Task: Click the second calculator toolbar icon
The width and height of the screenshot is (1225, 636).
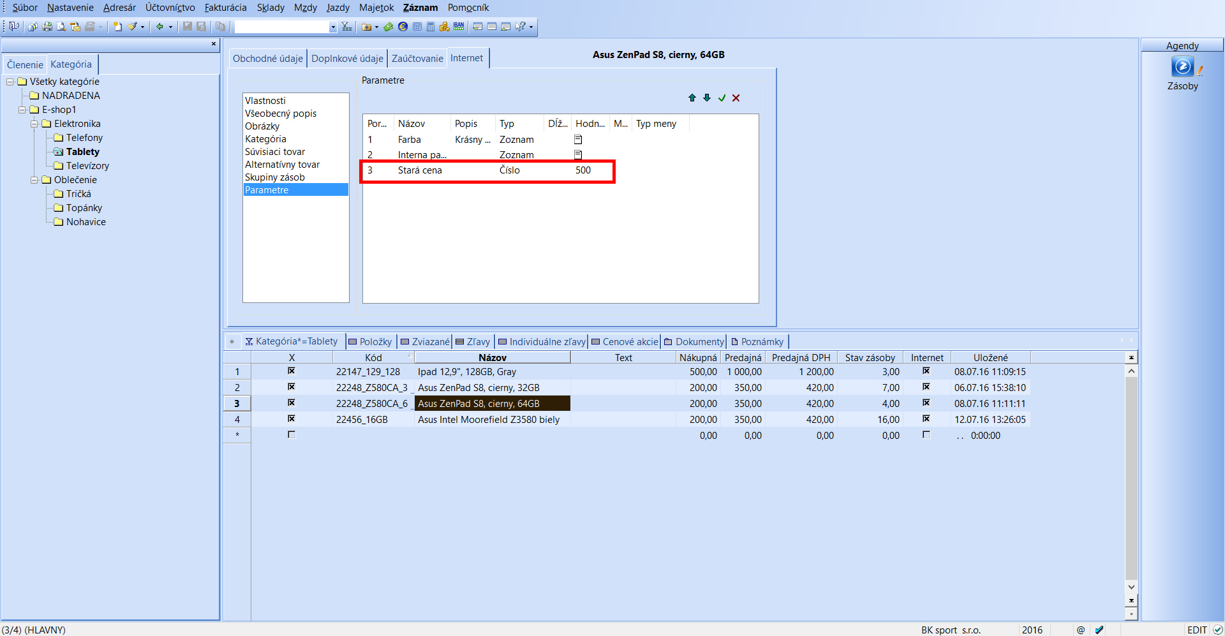Action: click(x=431, y=26)
